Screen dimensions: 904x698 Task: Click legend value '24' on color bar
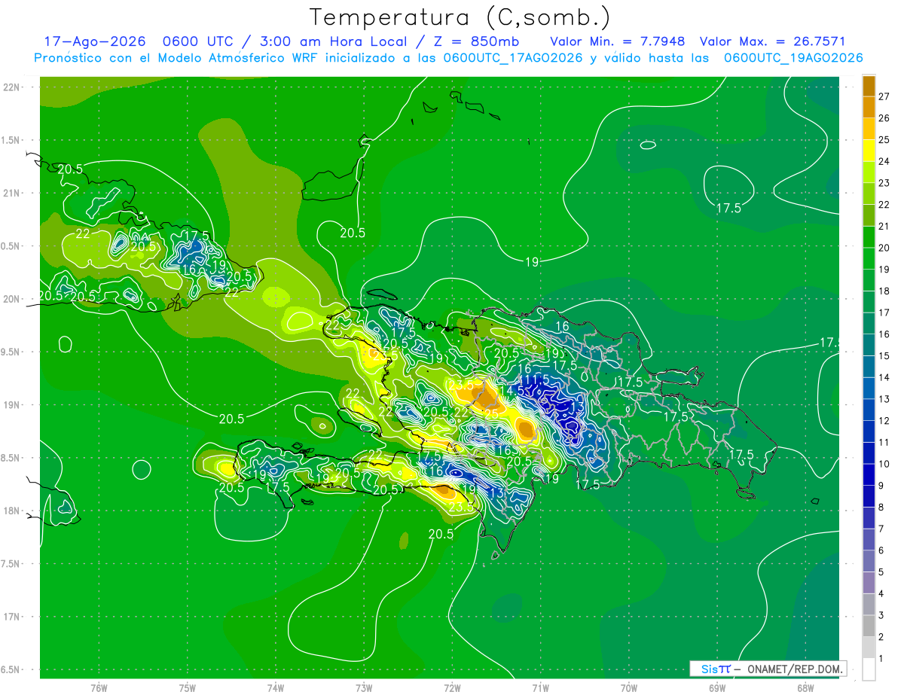pos(884,161)
